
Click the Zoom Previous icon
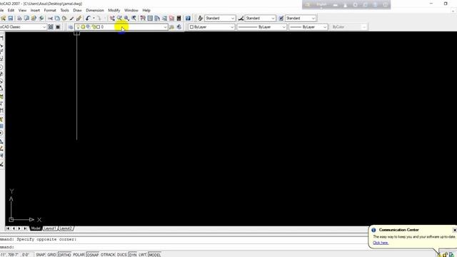[134, 18]
